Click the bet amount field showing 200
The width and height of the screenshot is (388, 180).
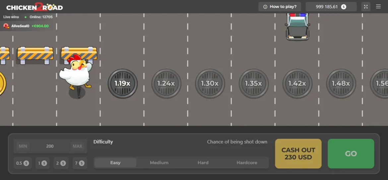(x=50, y=146)
